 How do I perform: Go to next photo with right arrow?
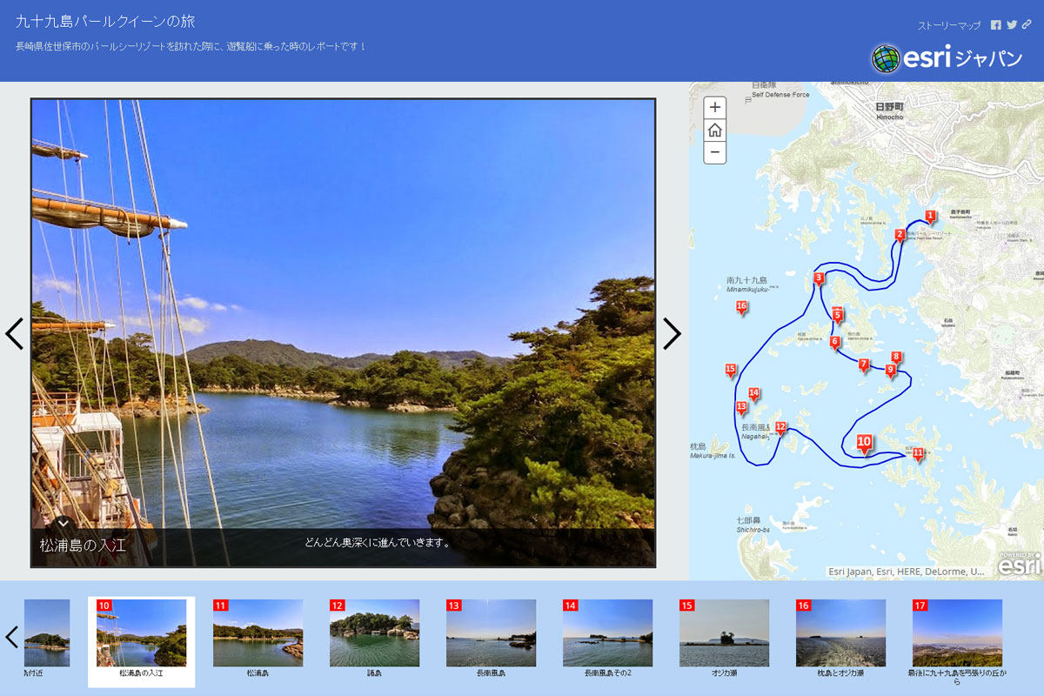672,333
